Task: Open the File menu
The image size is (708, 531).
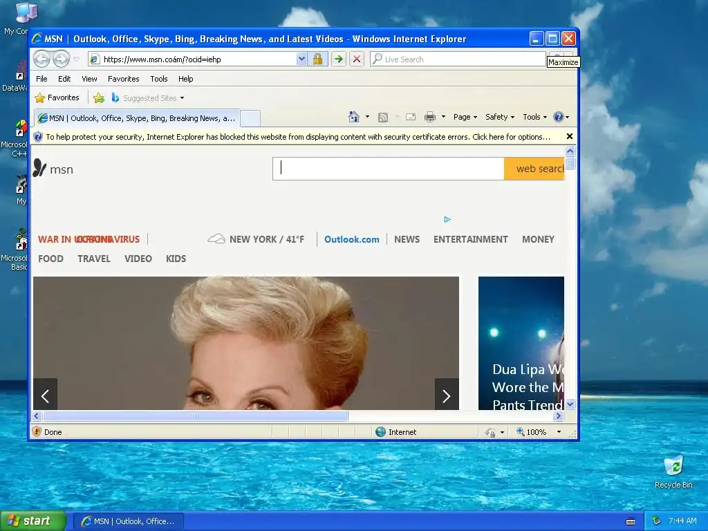Action: coord(41,79)
